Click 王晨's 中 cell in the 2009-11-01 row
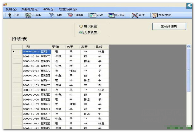 [x=102, y=76]
